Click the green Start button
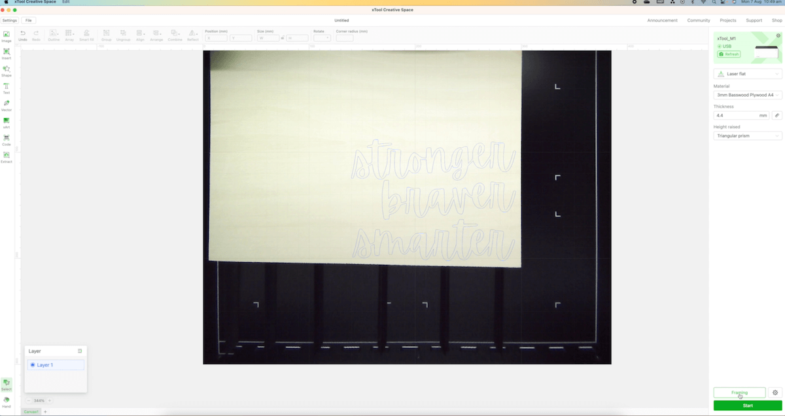The width and height of the screenshot is (785, 416). click(748, 406)
